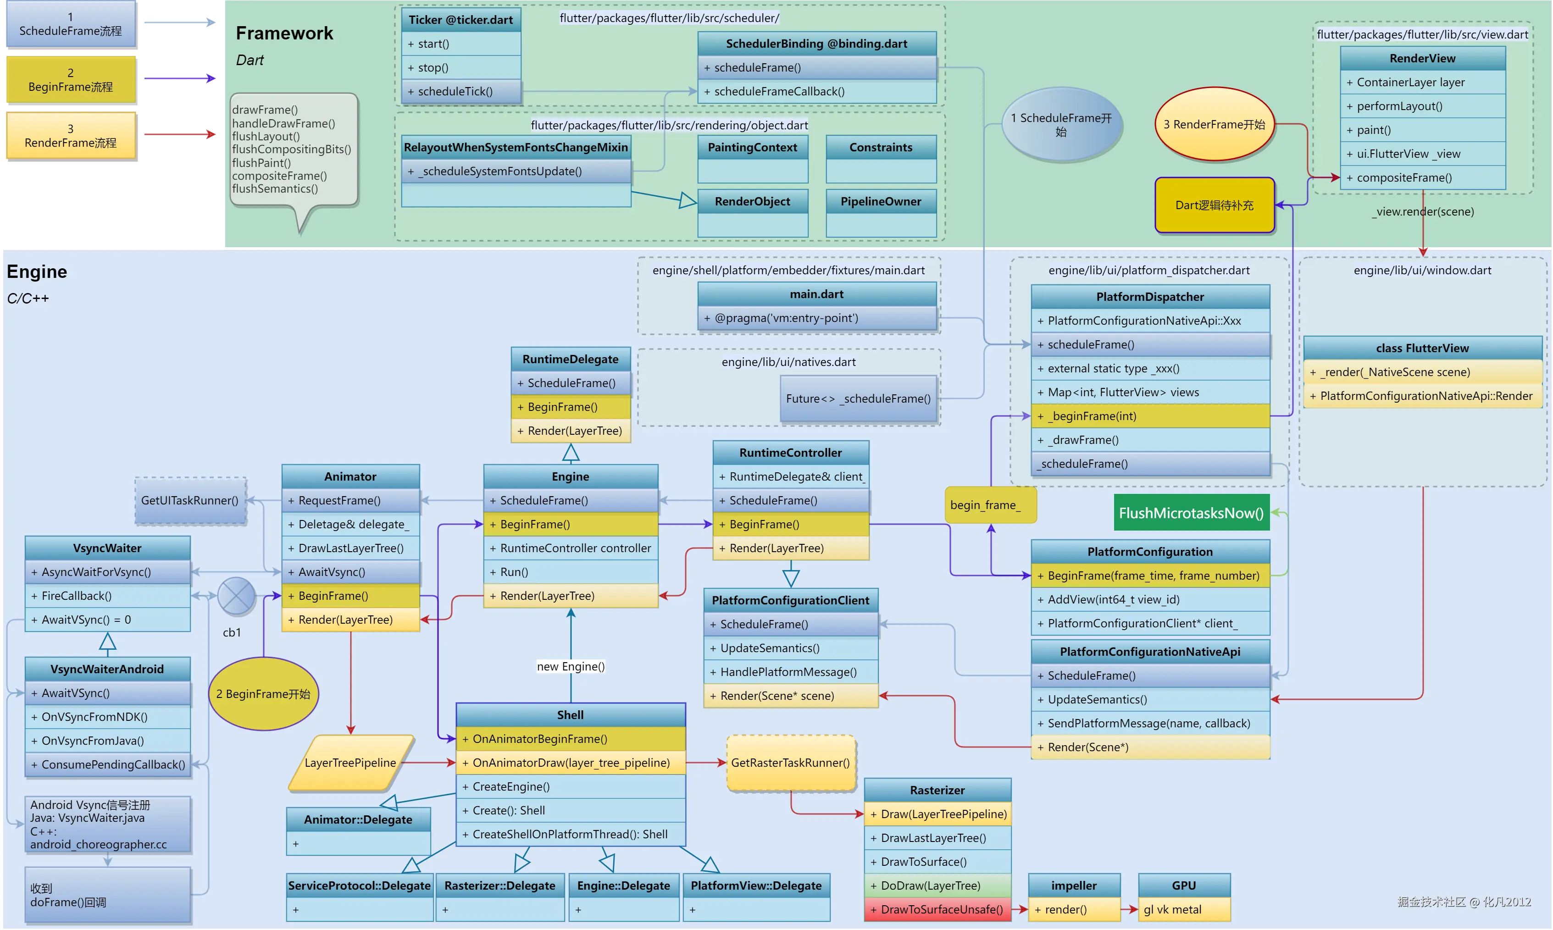1553x930 pixels.
Task: Click the yellow 'Dart逻辑待补充' note box
Action: 1214,205
